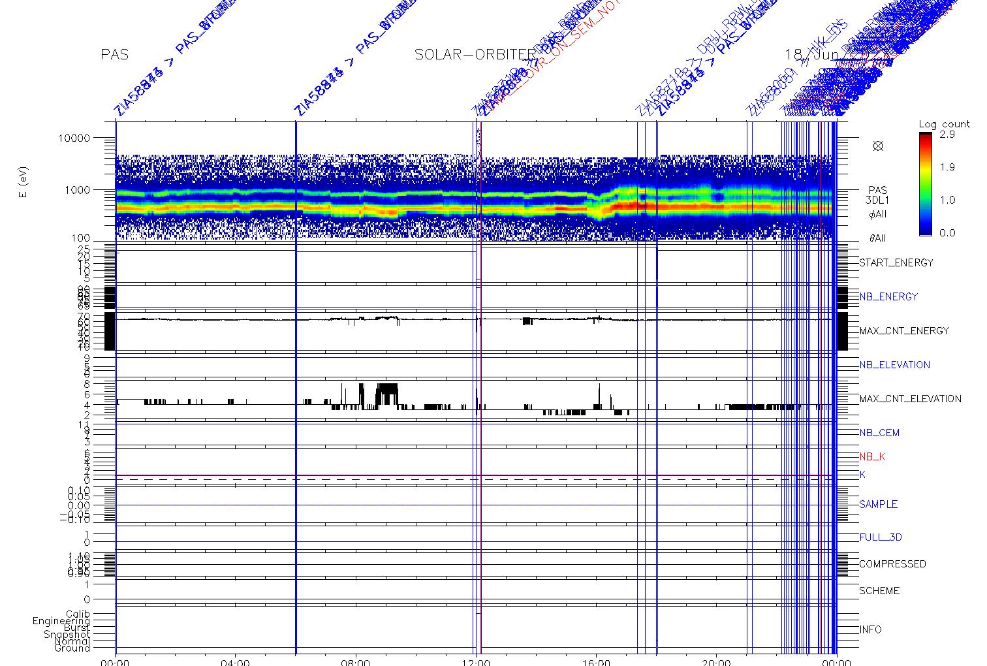
Task: Click the MAX_CNT_ELEVATION panel label
Action: [x=910, y=398]
